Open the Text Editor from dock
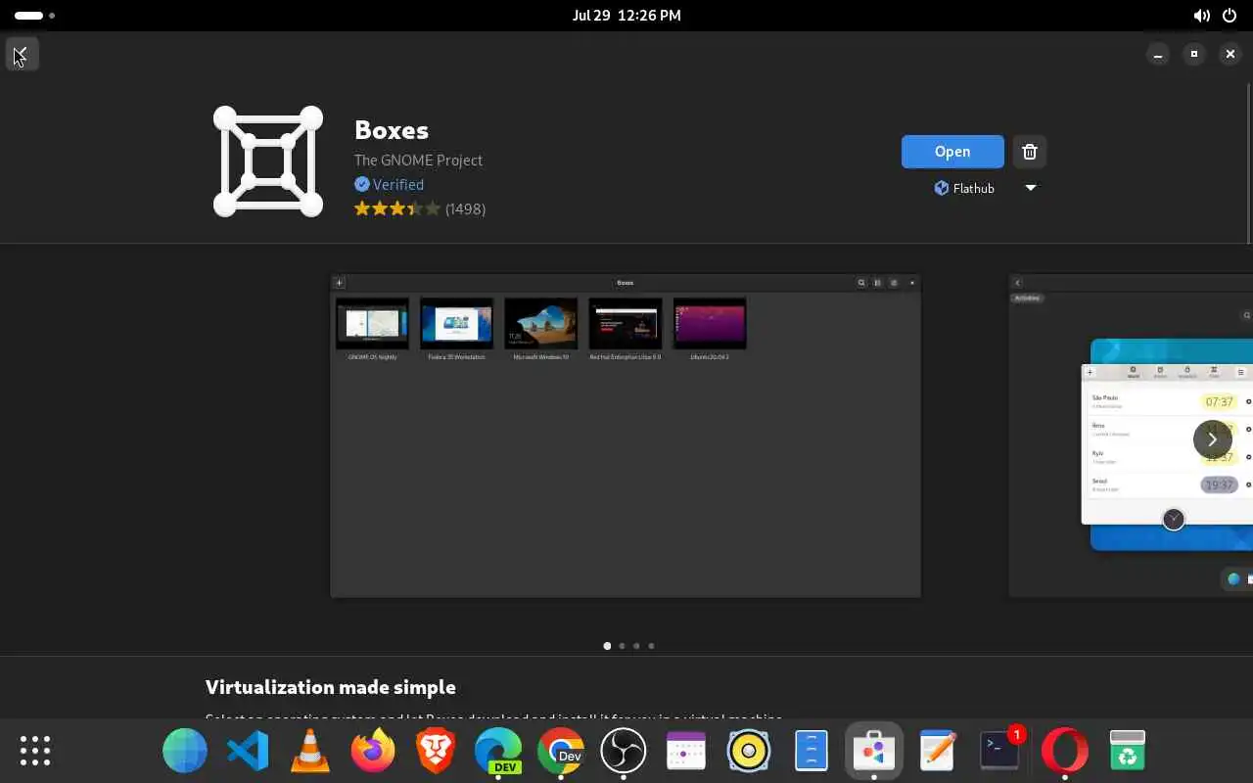The image size is (1253, 783). [937, 752]
